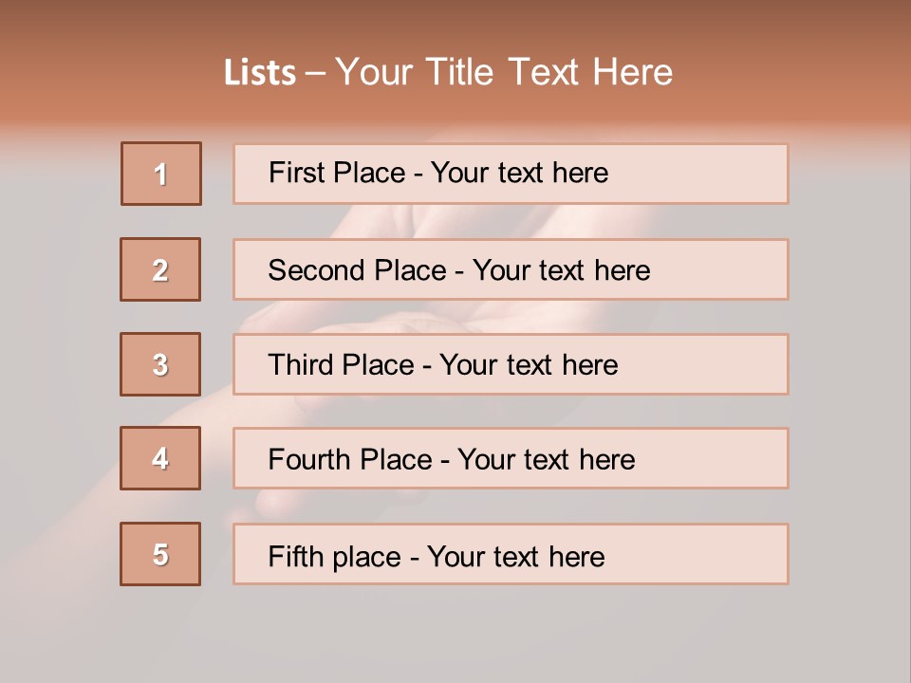Select the number 2 box

(160, 269)
